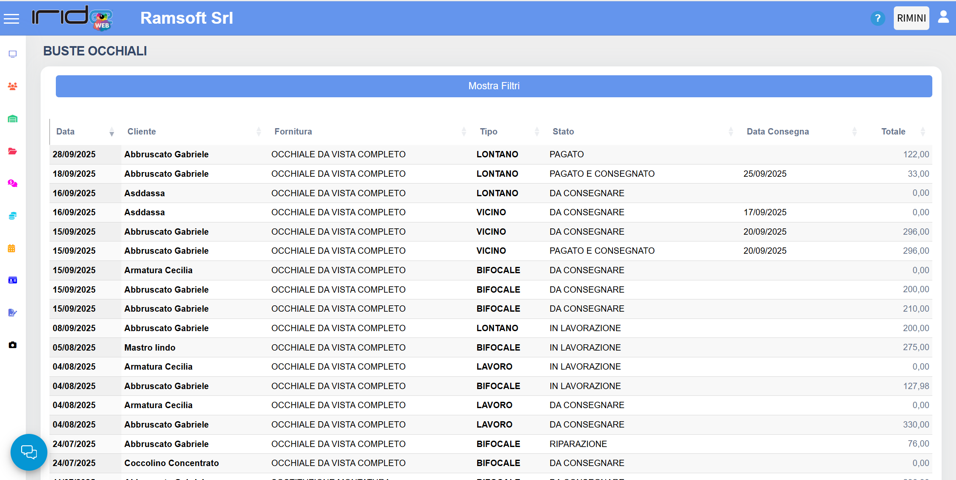This screenshot has width=956, height=480.
Task: Sort table by Stato column
Action: tap(563, 132)
